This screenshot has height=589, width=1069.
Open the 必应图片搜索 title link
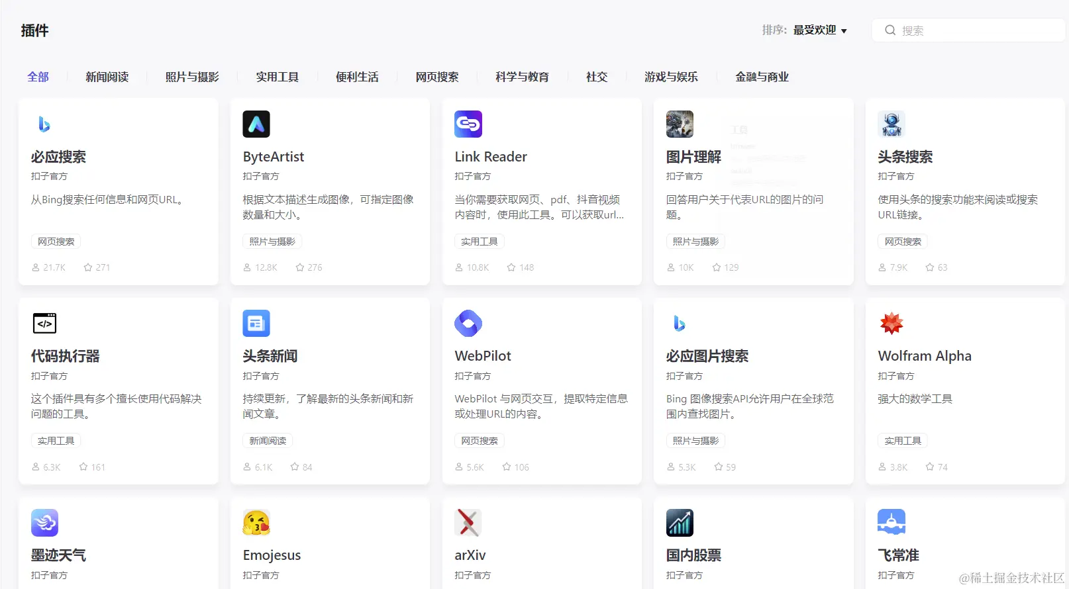(x=707, y=356)
